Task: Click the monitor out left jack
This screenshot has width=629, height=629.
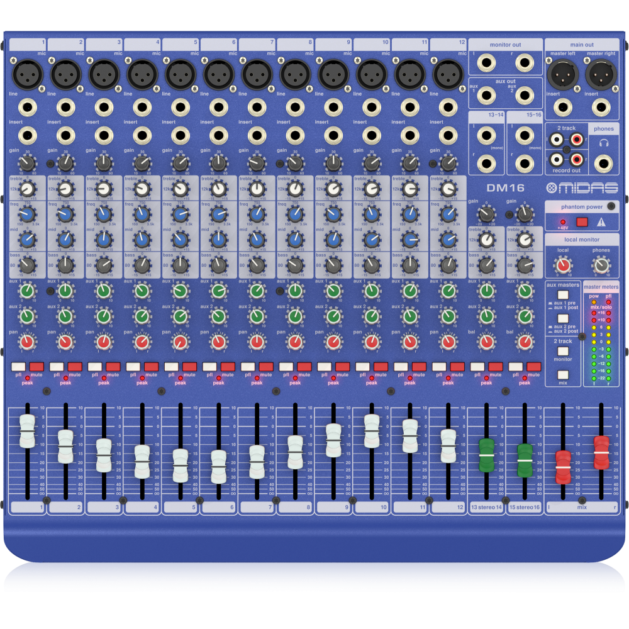Action: click(486, 63)
